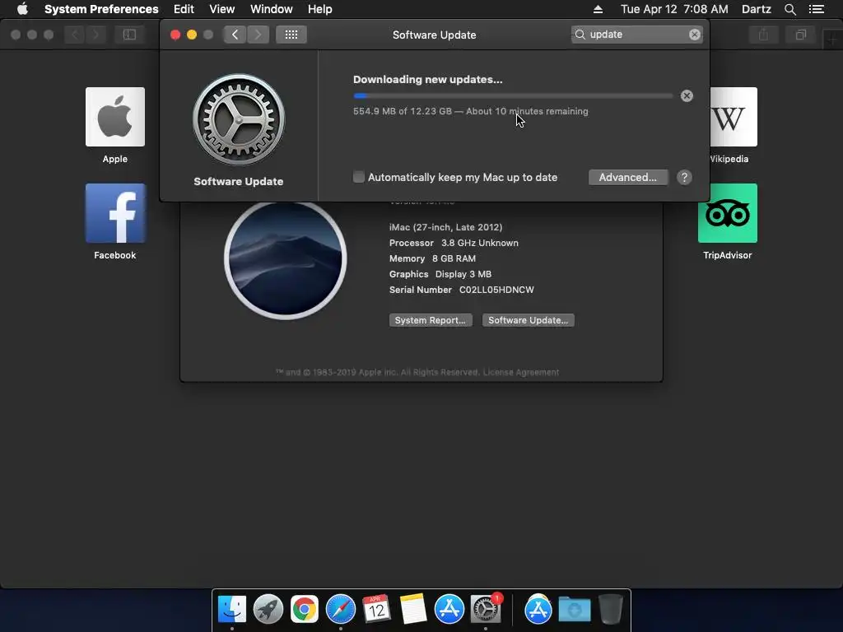The image size is (843, 632).
Task: Open Calendar showing APR 12 in Dock
Action: (376, 610)
